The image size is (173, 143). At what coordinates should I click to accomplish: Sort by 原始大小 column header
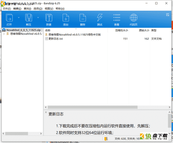144,30
